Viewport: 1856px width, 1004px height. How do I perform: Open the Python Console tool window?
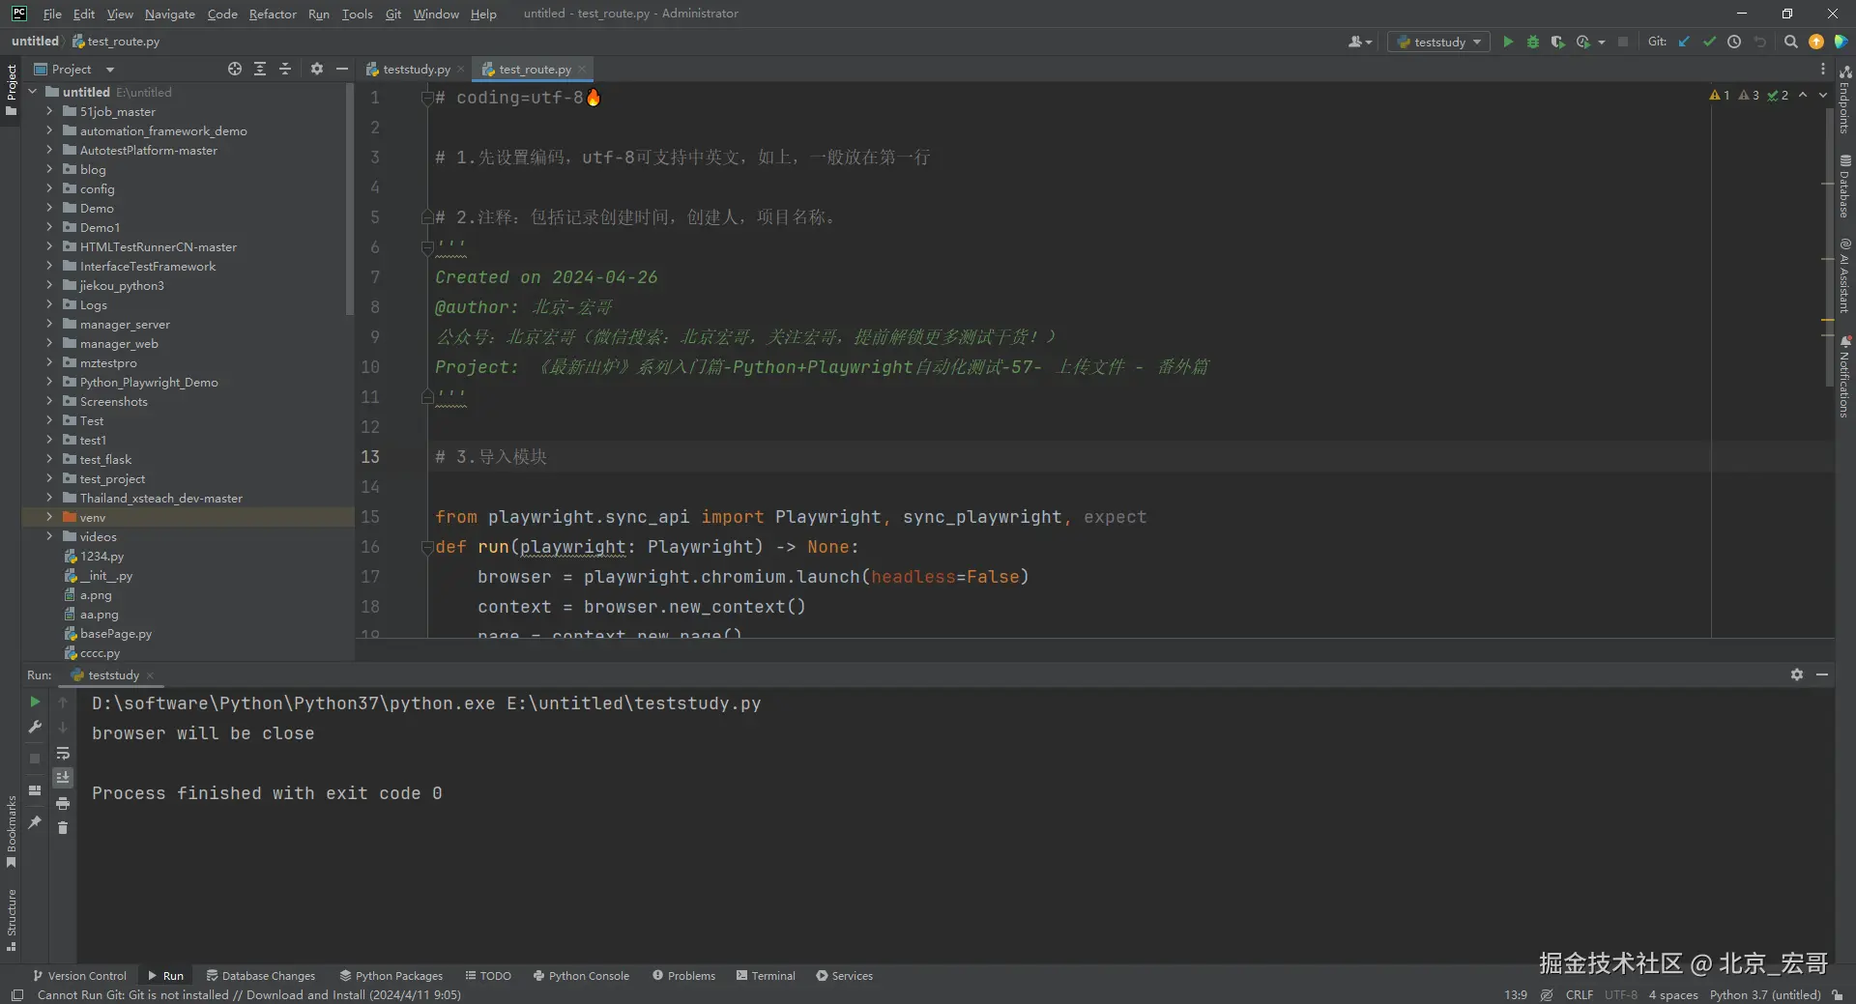tap(581, 976)
